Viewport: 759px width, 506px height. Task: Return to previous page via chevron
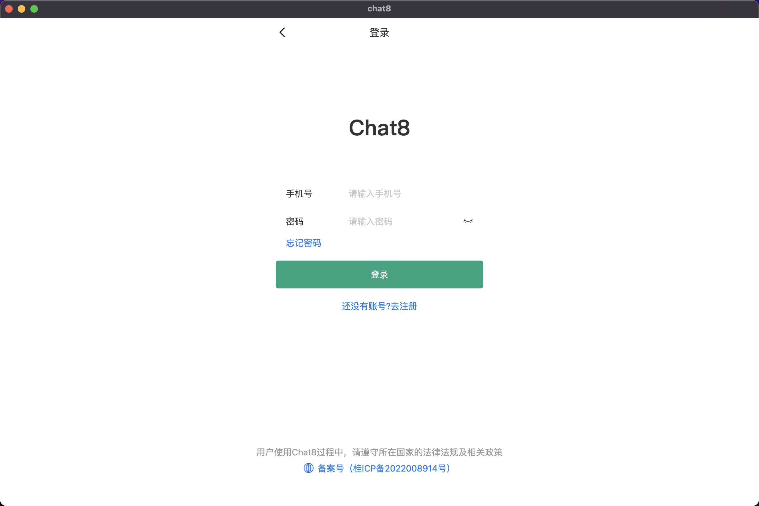[282, 32]
